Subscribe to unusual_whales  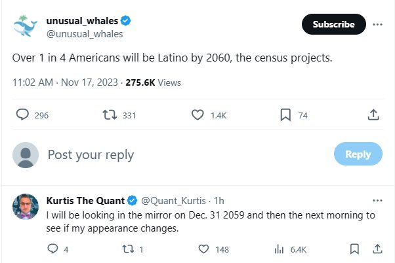click(x=334, y=24)
